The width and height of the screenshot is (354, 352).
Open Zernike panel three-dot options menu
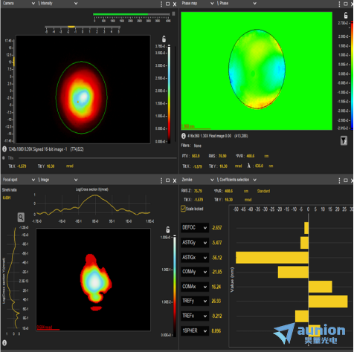pyautogui.click(x=339, y=180)
